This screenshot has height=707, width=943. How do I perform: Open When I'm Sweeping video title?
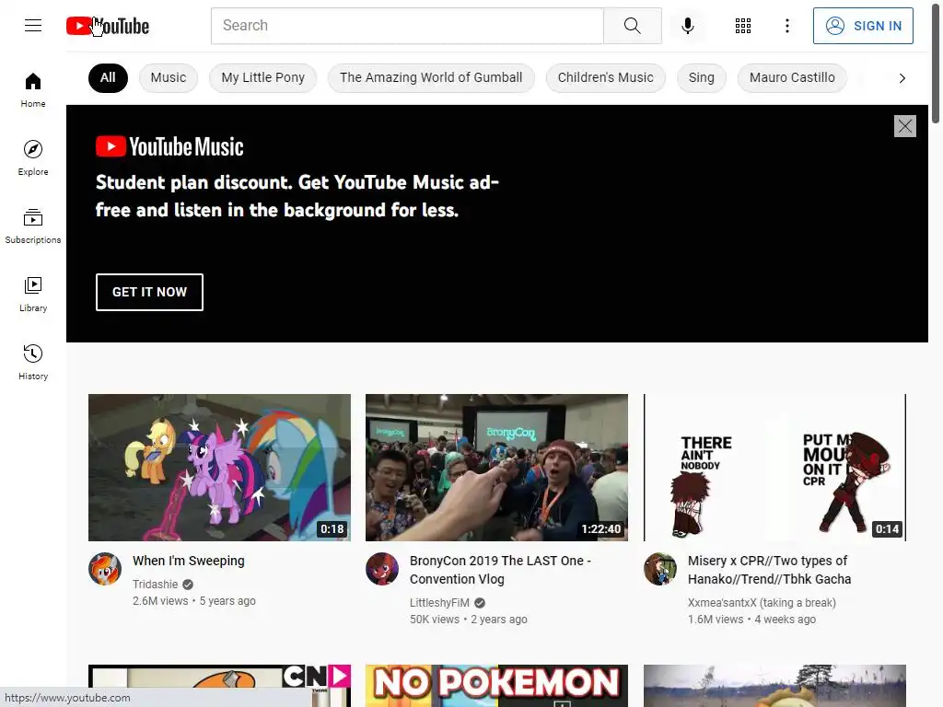click(188, 561)
